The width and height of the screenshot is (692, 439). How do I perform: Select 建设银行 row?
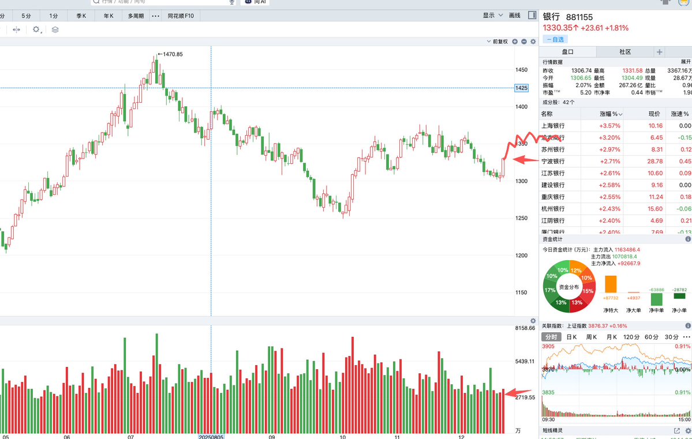click(616, 185)
